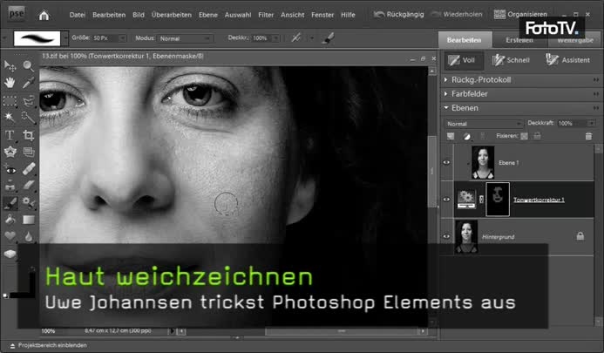Open the layer blend mode Normal dropdown
604x353 pixels.
(484, 124)
